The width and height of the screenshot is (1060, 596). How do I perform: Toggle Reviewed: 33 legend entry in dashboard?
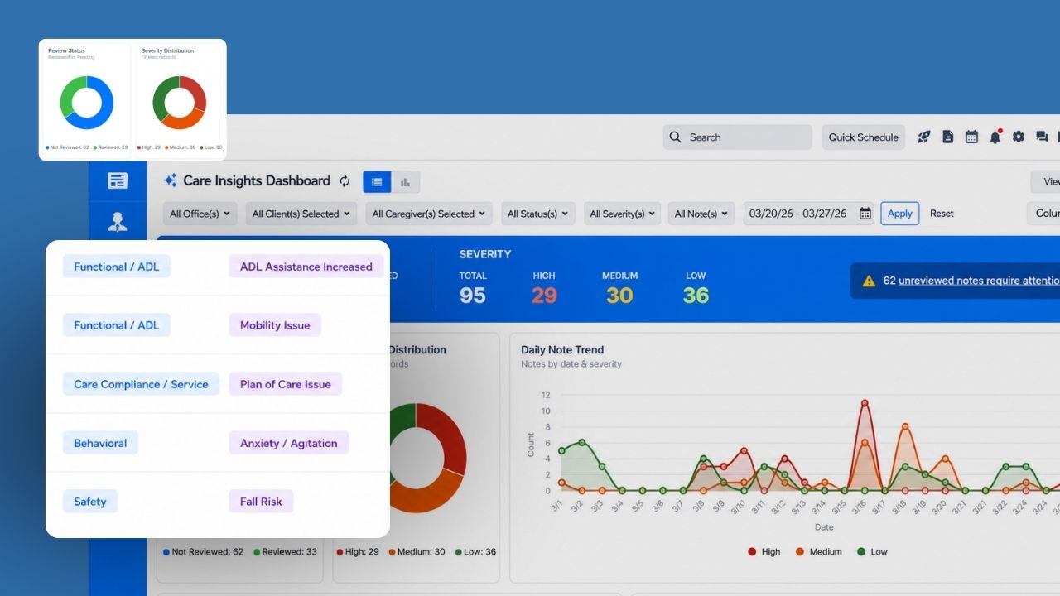coord(285,551)
